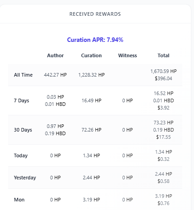Click the $0.76 Monday total value
194x210 pixels.
pyautogui.click(x=164, y=203)
